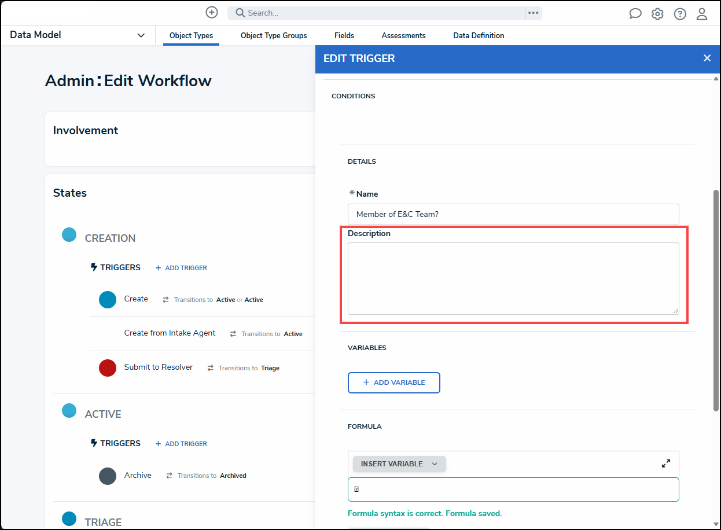
Task: Select the Creation state circle icon
Action: pyautogui.click(x=69, y=235)
